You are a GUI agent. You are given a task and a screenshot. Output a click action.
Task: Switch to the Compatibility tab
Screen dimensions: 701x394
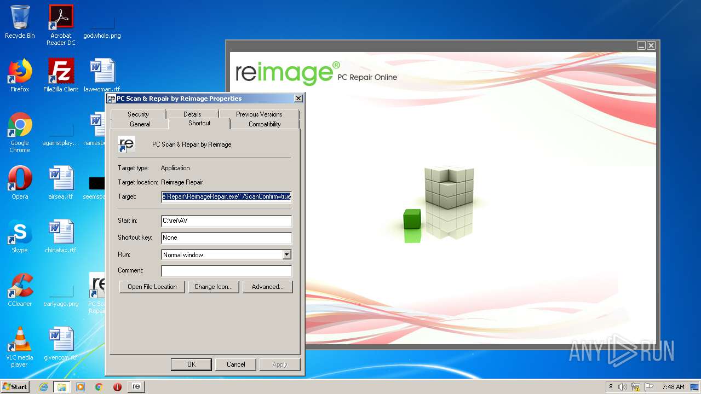click(265, 124)
